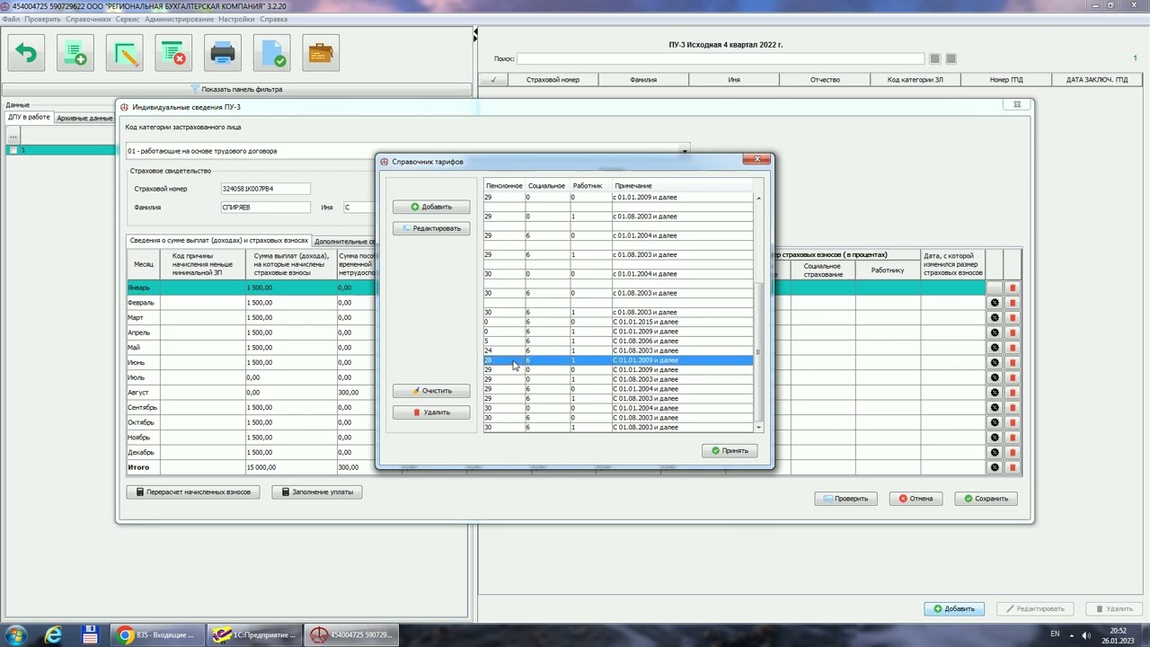Click Перерасчет начисленных взносов button
Image resolution: width=1150 pixels, height=647 pixels.
[x=193, y=492]
